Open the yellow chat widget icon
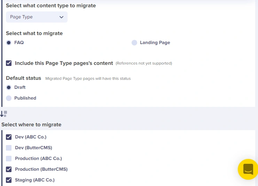Image resolution: width=258 pixels, height=186 pixels. pos(248,169)
